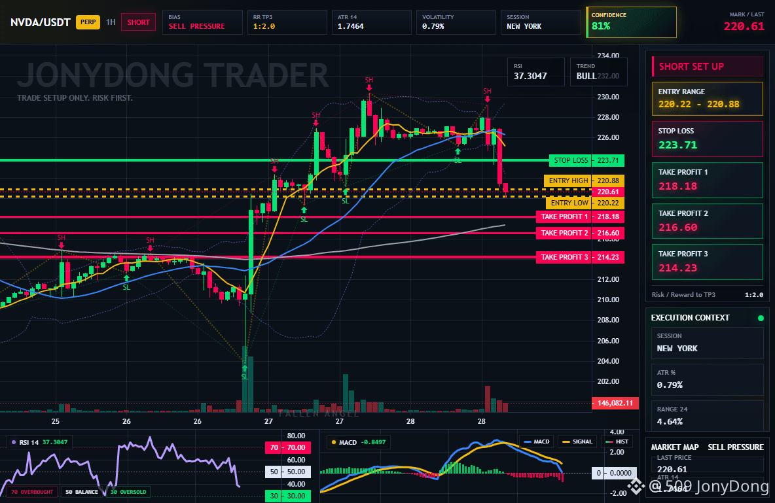Click the 206.00 price axis label

click(x=608, y=340)
